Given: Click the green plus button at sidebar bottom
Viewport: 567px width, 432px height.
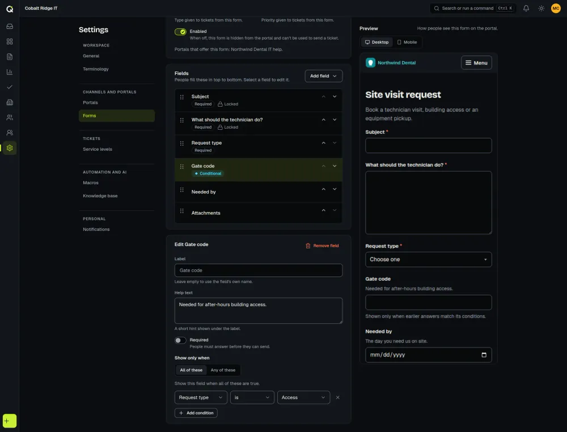Looking at the screenshot, I should click(10, 421).
